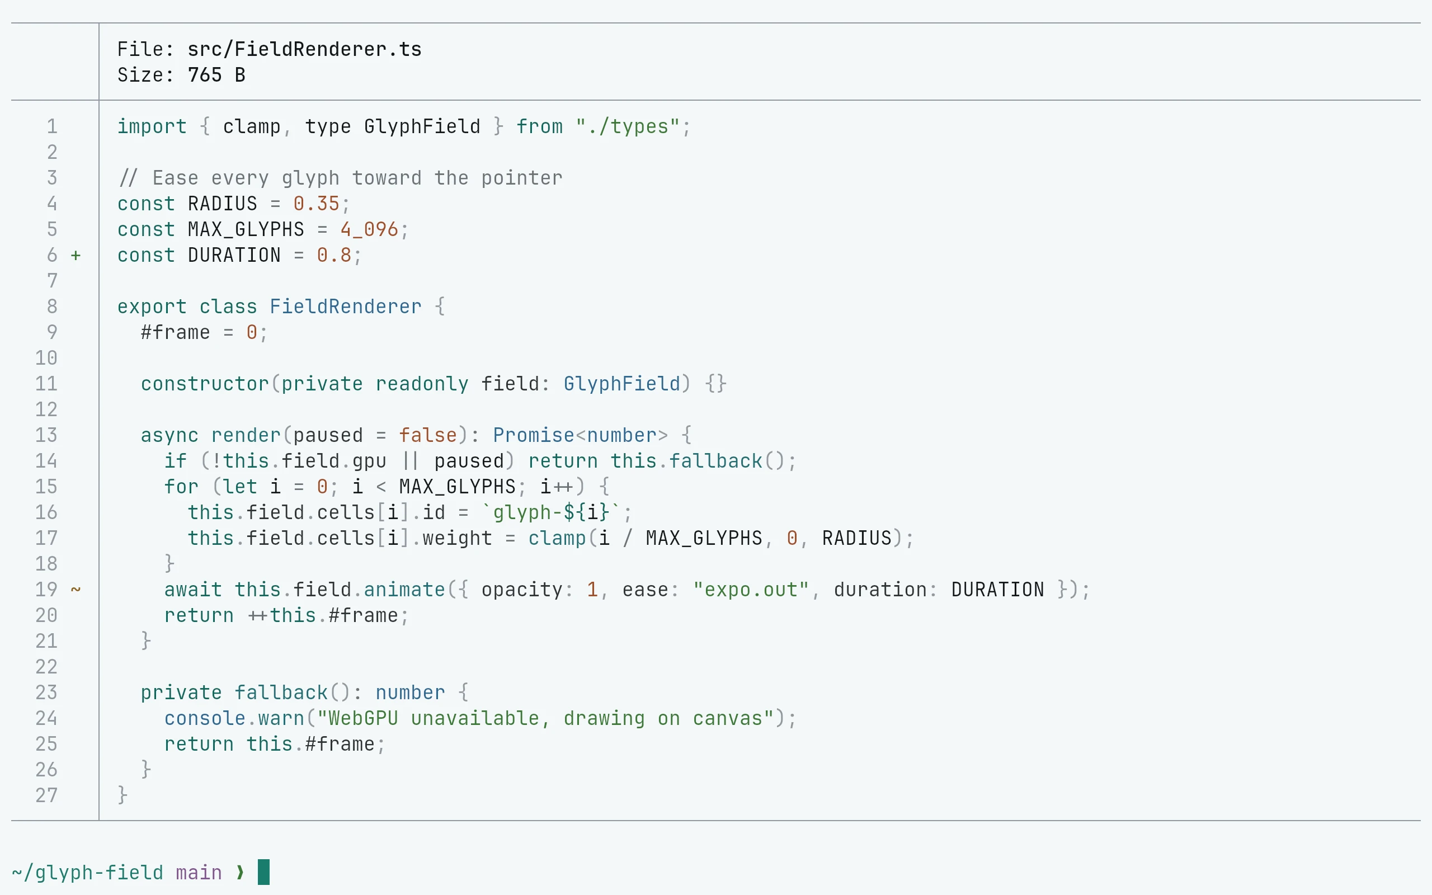Click the file size text 765 B

[216, 75]
